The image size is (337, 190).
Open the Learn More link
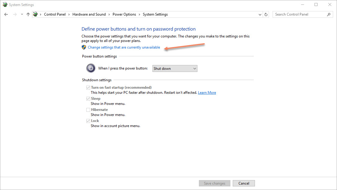click(x=207, y=92)
